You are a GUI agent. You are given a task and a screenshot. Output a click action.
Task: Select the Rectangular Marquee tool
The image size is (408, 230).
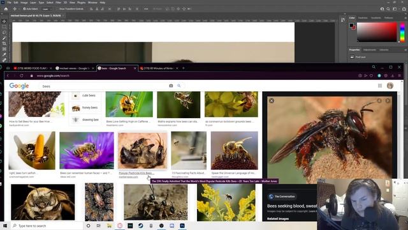(4, 27)
